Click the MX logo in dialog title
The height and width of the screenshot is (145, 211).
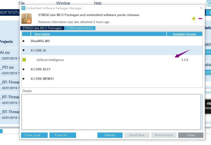[23, 8]
